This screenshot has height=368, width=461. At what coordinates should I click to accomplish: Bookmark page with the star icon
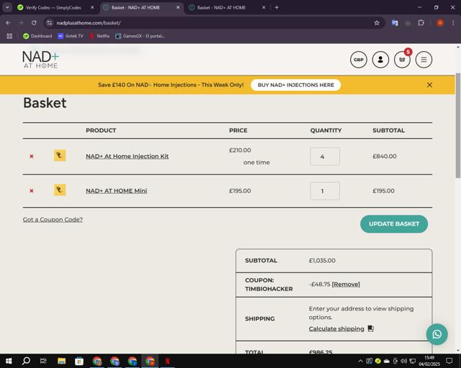tap(377, 22)
